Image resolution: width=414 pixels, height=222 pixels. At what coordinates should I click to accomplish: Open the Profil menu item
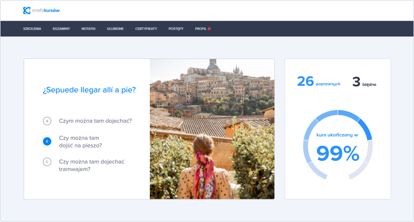[x=200, y=28]
